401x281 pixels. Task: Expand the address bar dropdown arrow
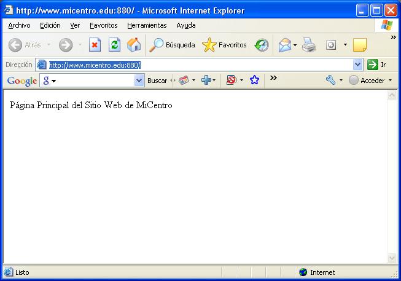point(358,65)
